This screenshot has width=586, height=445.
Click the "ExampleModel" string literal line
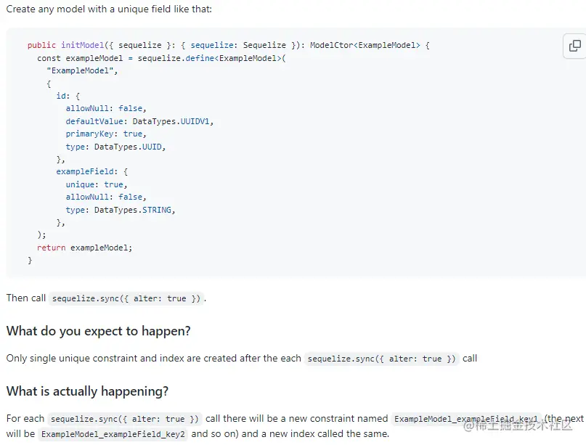point(81,70)
